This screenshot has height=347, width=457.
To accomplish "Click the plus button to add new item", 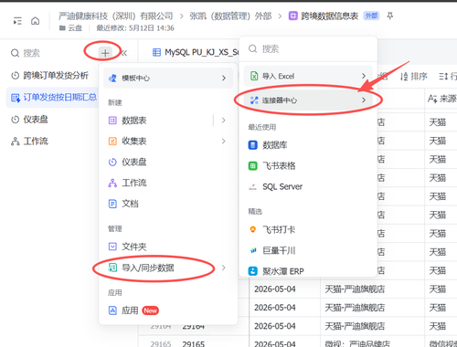I will click(105, 53).
